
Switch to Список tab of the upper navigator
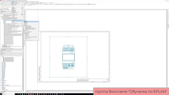click(4, 50)
